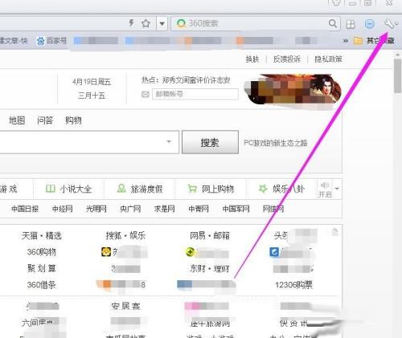The width and height of the screenshot is (402, 338).
Task: Click the lightning speed mode icon
Action: pyautogui.click(x=131, y=23)
